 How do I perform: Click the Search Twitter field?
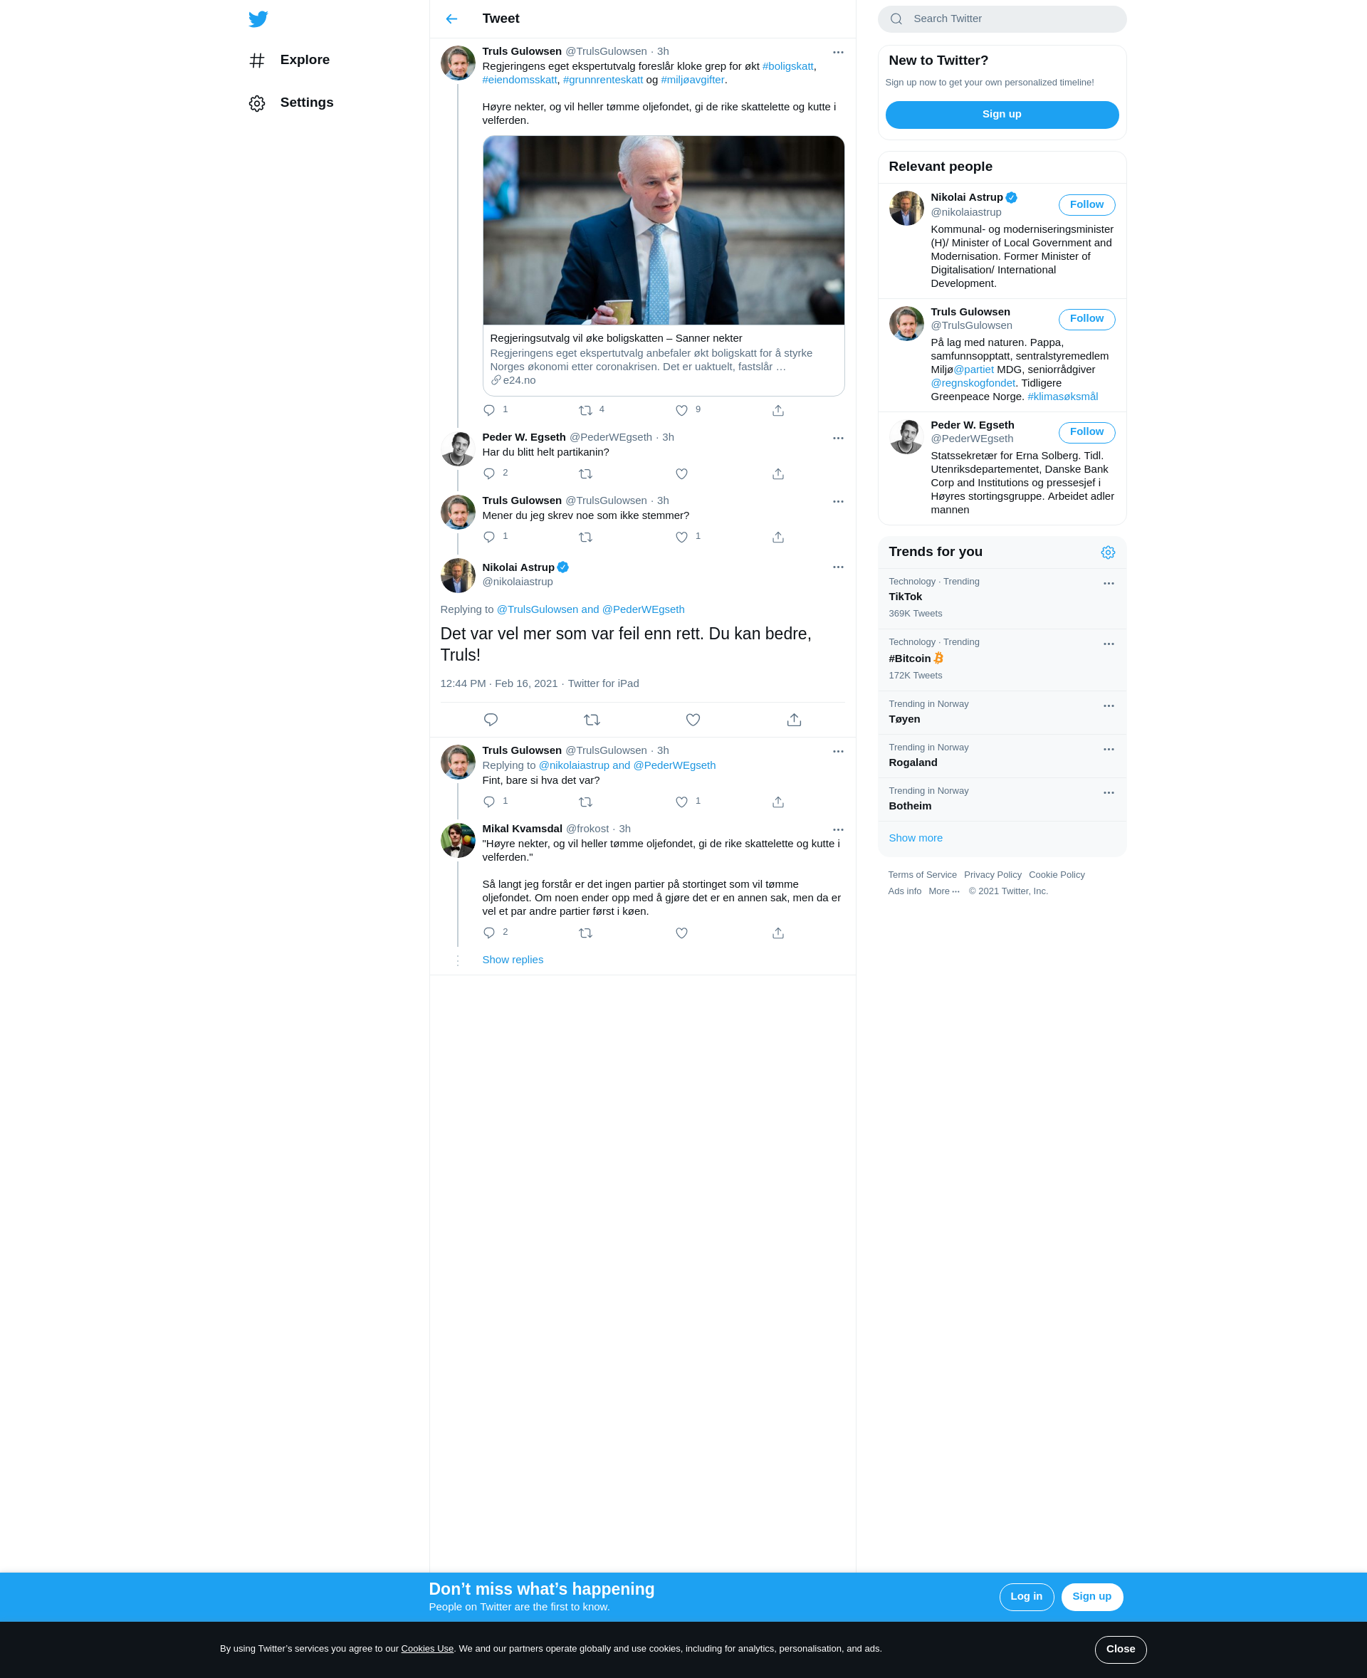[1002, 19]
